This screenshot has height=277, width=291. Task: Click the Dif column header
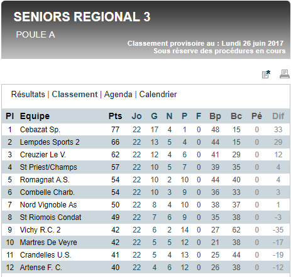tap(278, 116)
